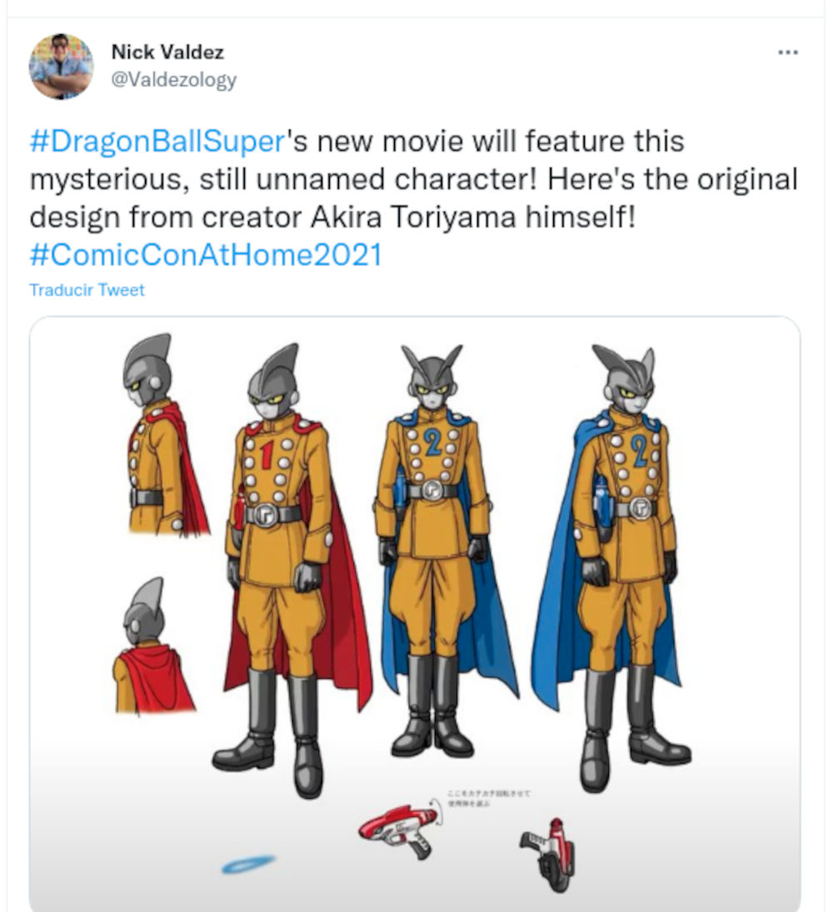Open the tweet's three-dot more options menu
Viewport: 833px width, 912px height.
coord(787,52)
